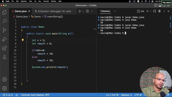Click the zsh terminal shell label
The width and height of the screenshot is (172, 97).
tap(141, 11)
